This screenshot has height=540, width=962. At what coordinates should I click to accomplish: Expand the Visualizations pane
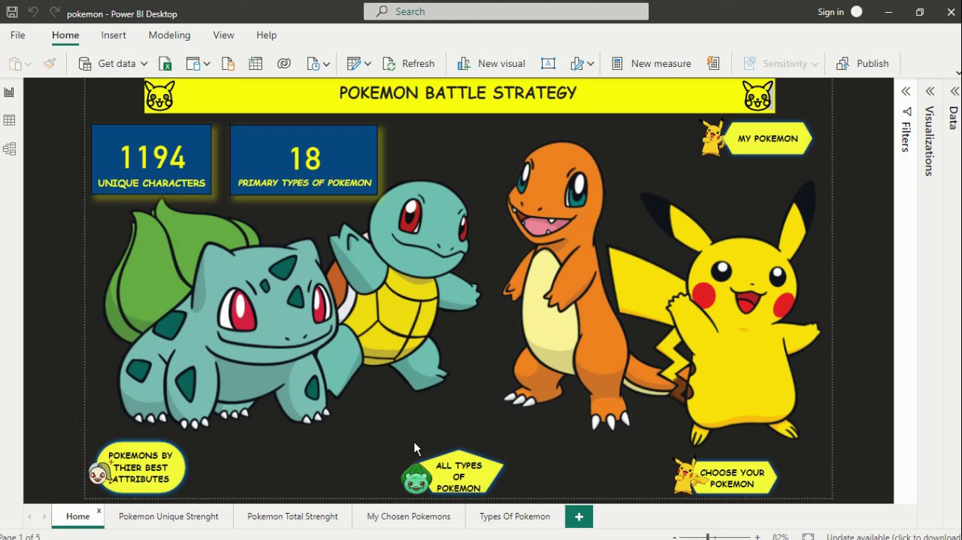(x=930, y=91)
